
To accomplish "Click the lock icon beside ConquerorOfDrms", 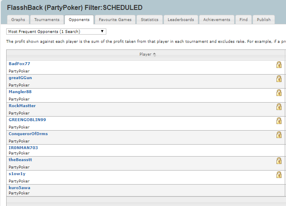I will tap(279, 135).
